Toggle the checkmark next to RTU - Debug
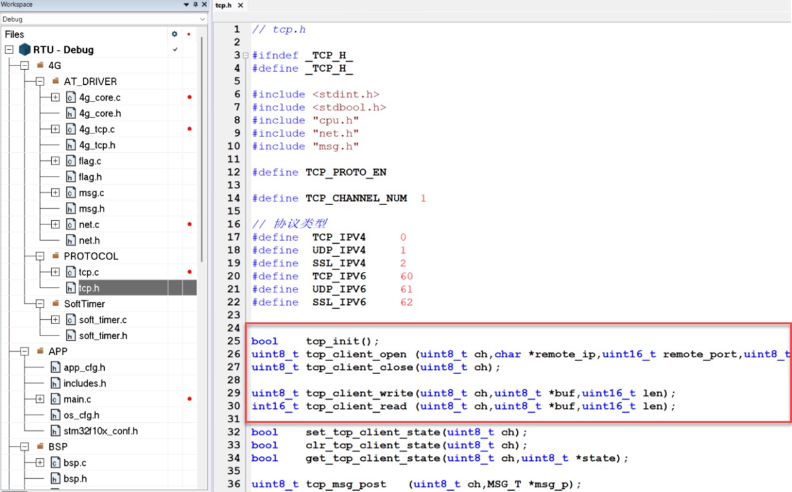 point(175,50)
